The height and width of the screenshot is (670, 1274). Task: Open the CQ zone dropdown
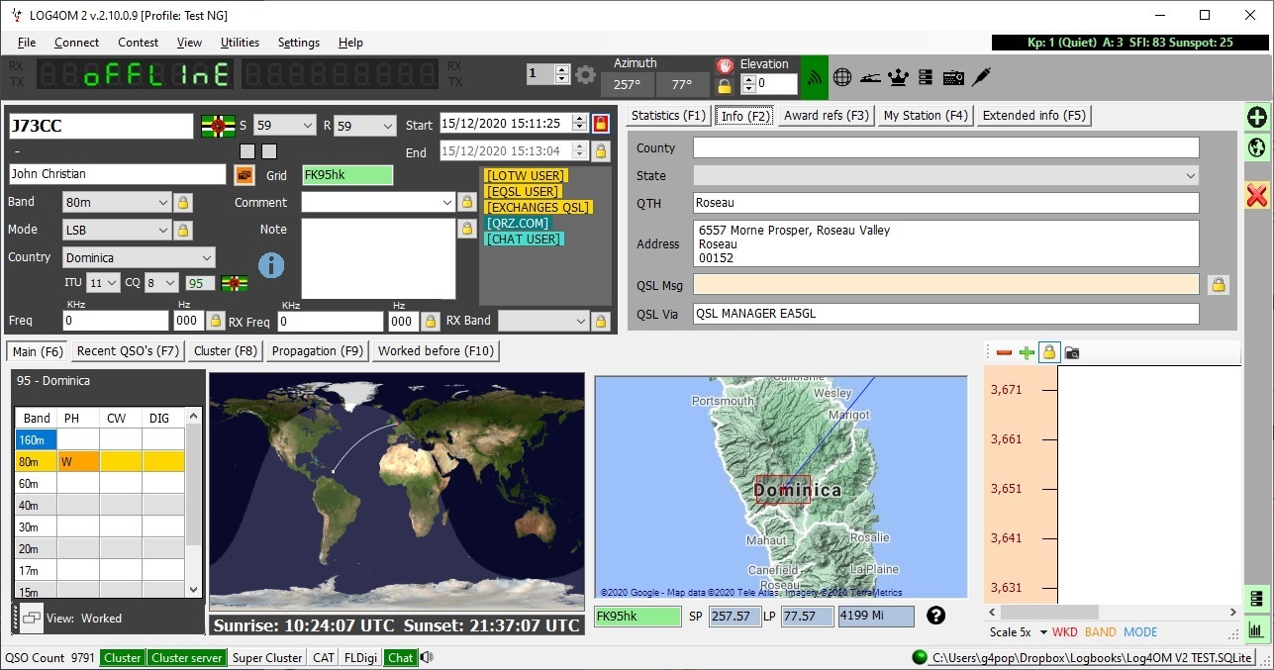169,283
